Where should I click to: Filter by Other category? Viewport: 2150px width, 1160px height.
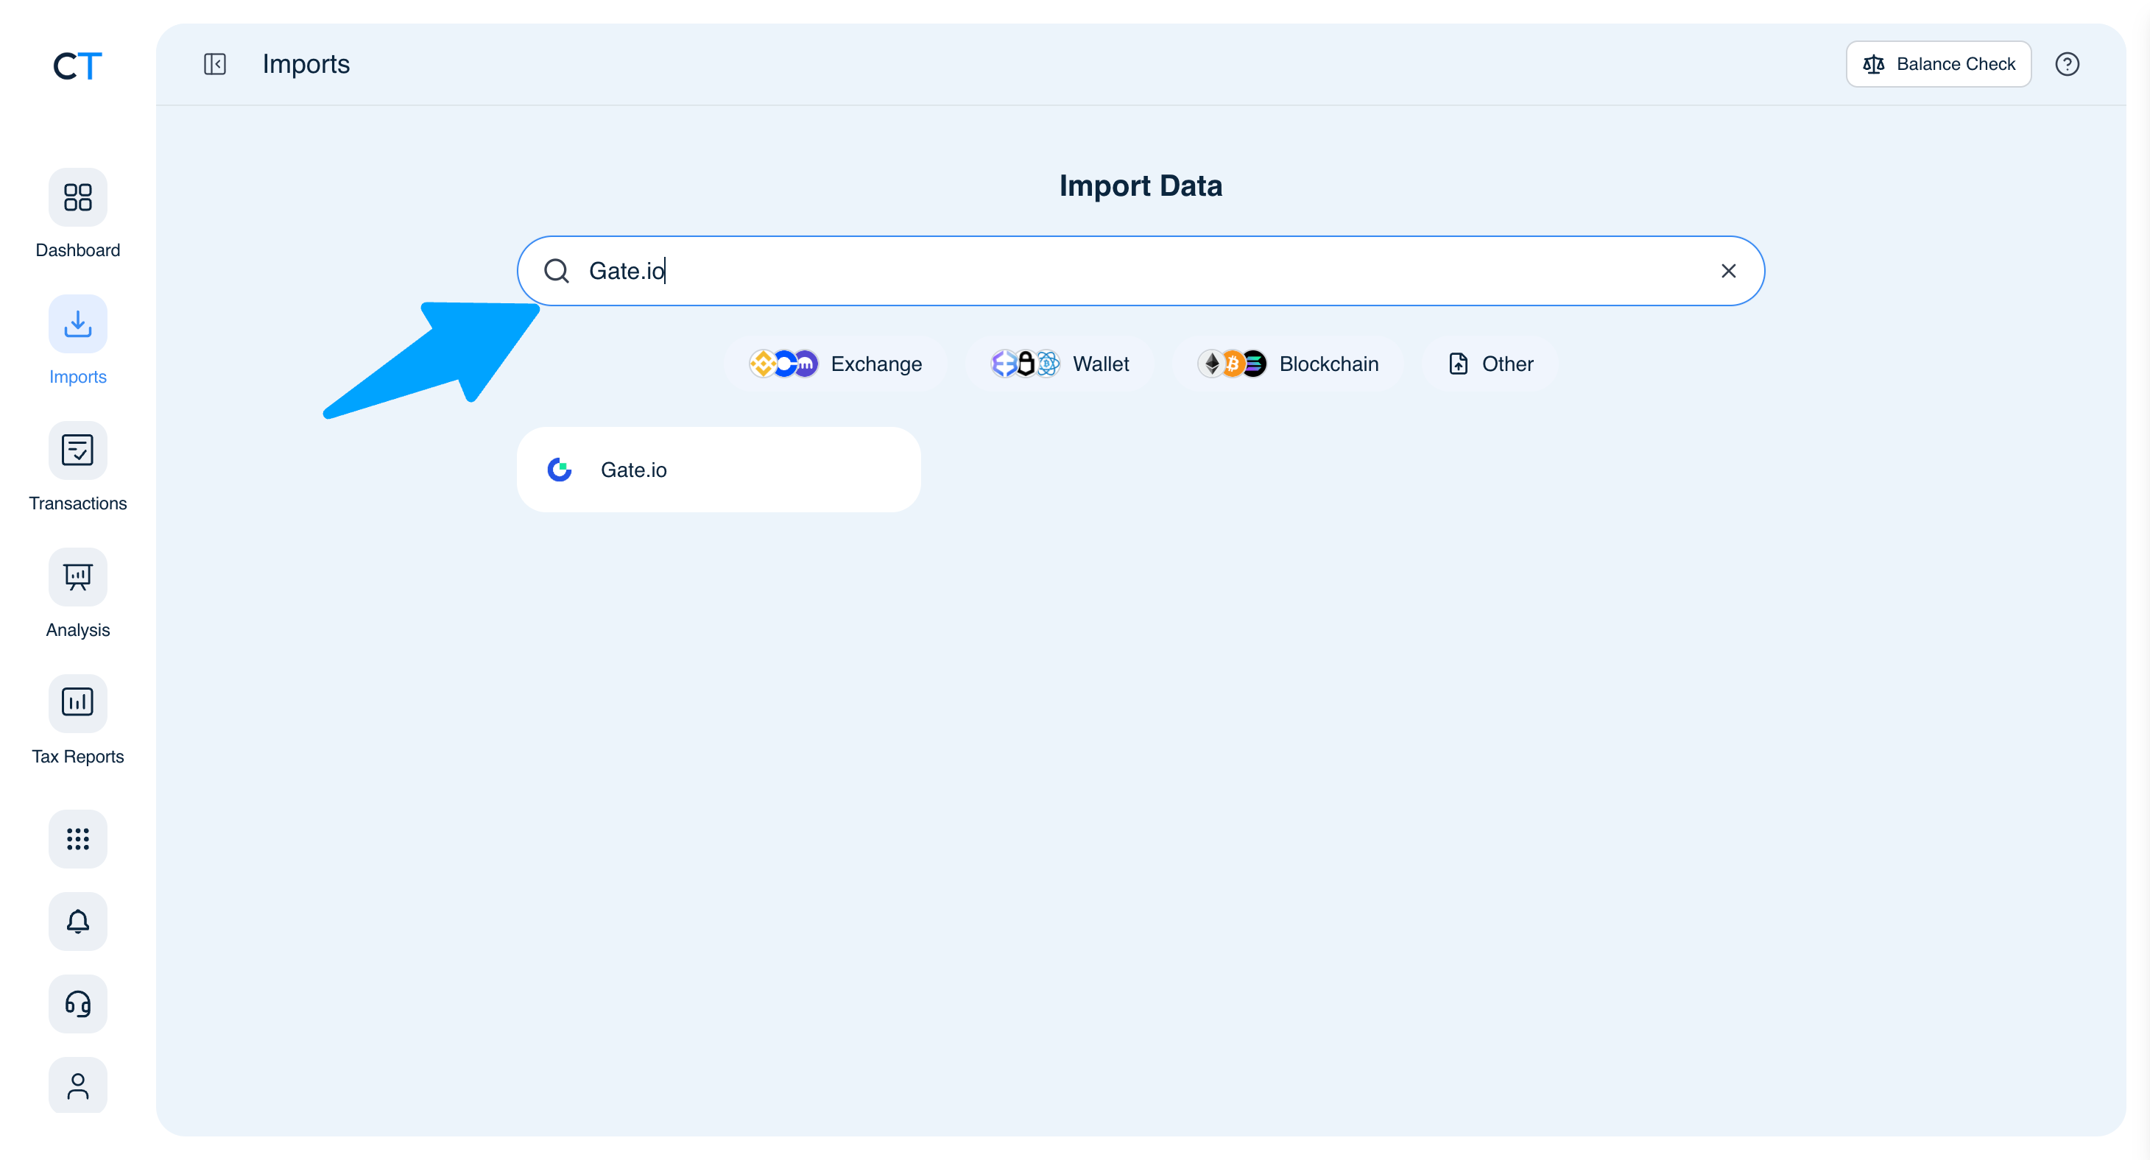coord(1491,364)
